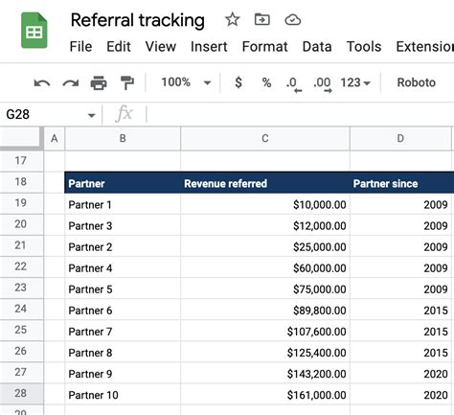This screenshot has height=415, width=454.
Task: Select the $25,000.00 revenue cell
Action: (265, 246)
